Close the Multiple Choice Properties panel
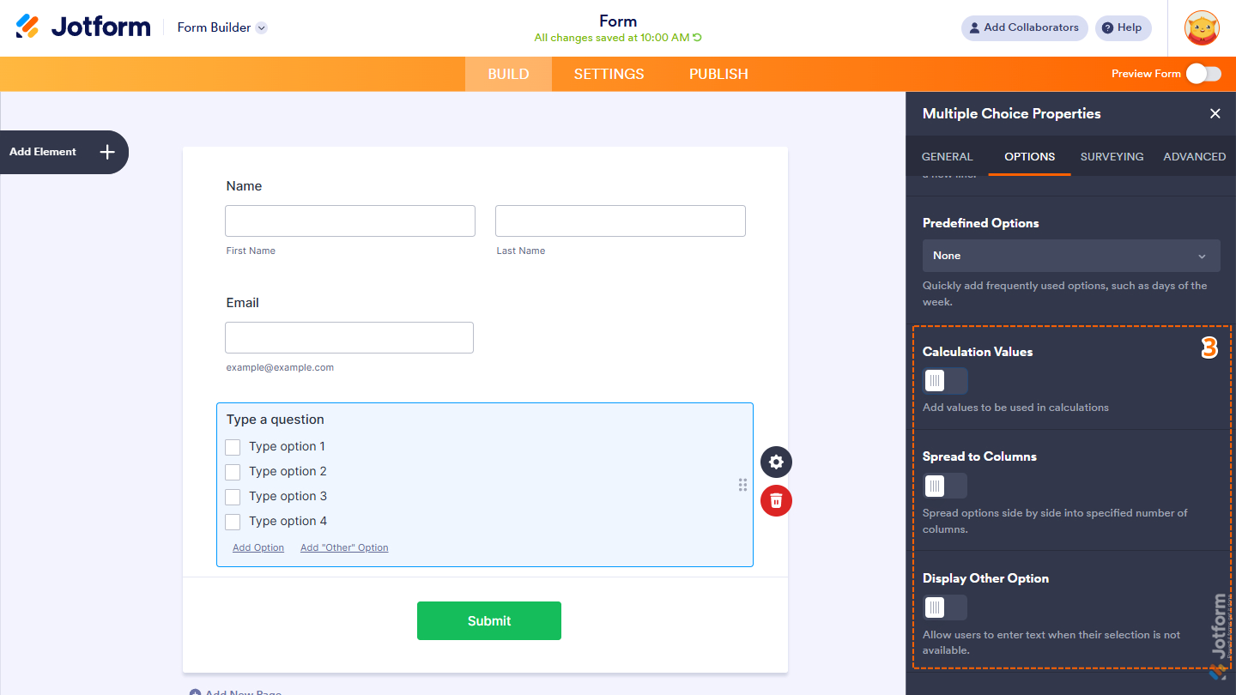The height and width of the screenshot is (695, 1236). click(x=1215, y=113)
